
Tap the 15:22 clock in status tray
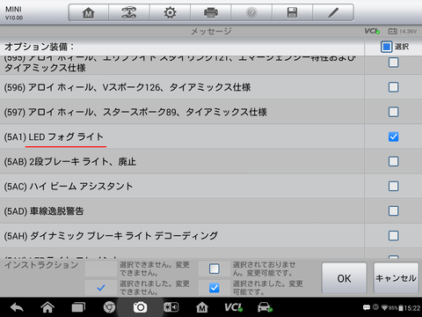(x=411, y=308)
